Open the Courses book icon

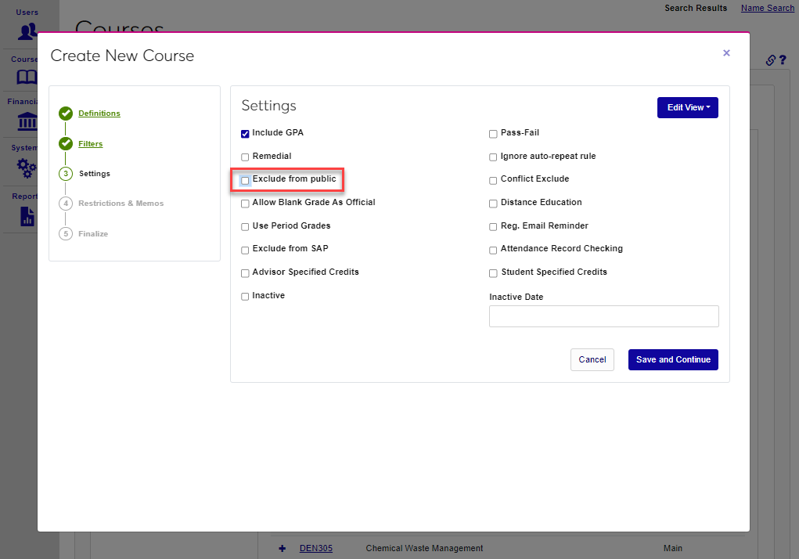27,77
